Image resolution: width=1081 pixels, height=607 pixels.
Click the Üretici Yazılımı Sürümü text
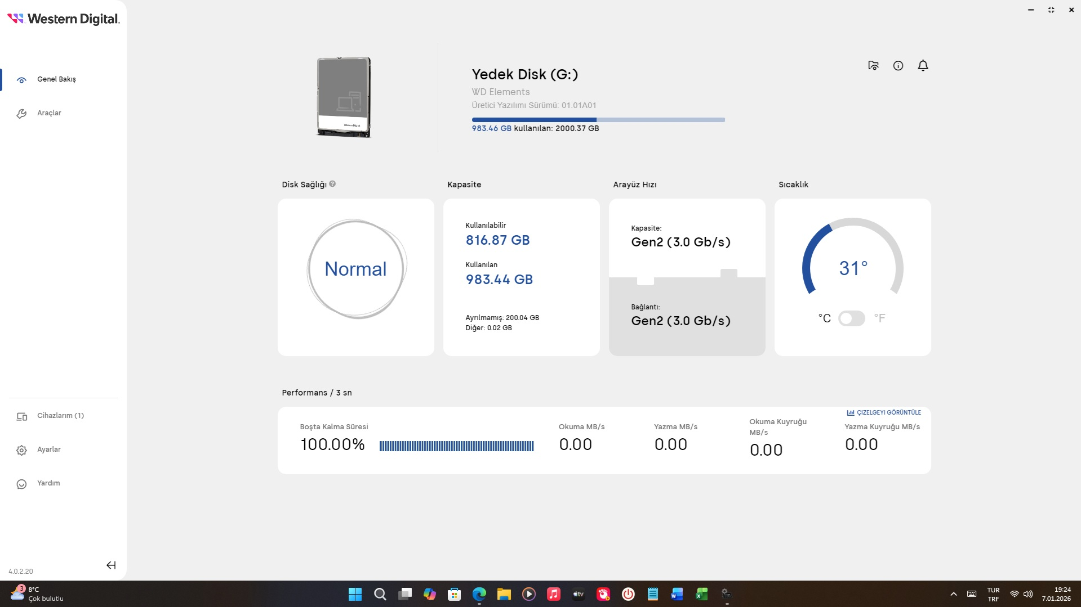(x=533, y=105)
